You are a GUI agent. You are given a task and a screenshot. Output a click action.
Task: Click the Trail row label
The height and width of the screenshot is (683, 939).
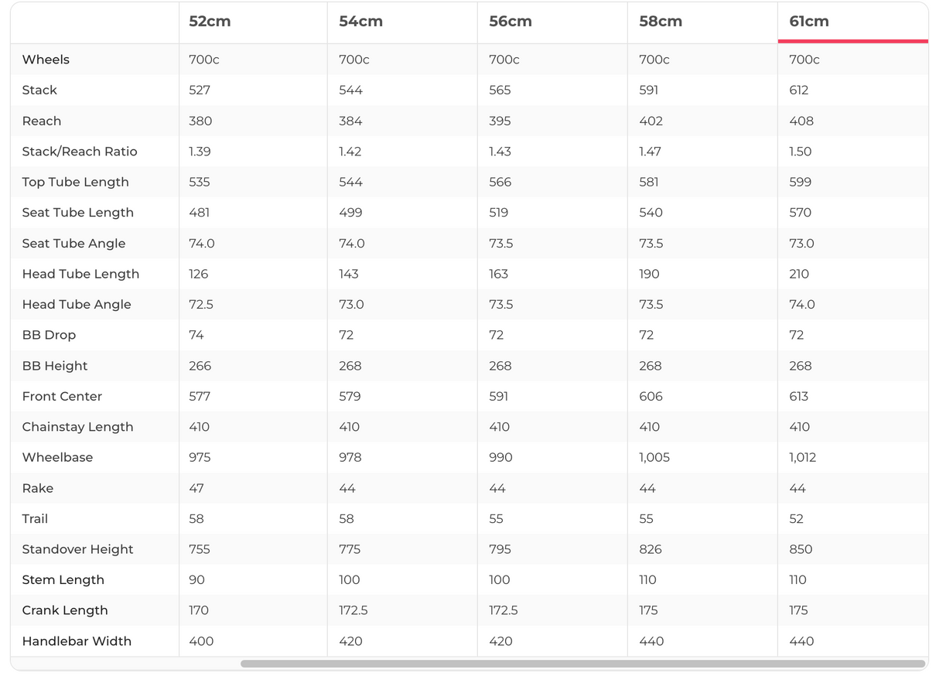[x=35, y=519]
